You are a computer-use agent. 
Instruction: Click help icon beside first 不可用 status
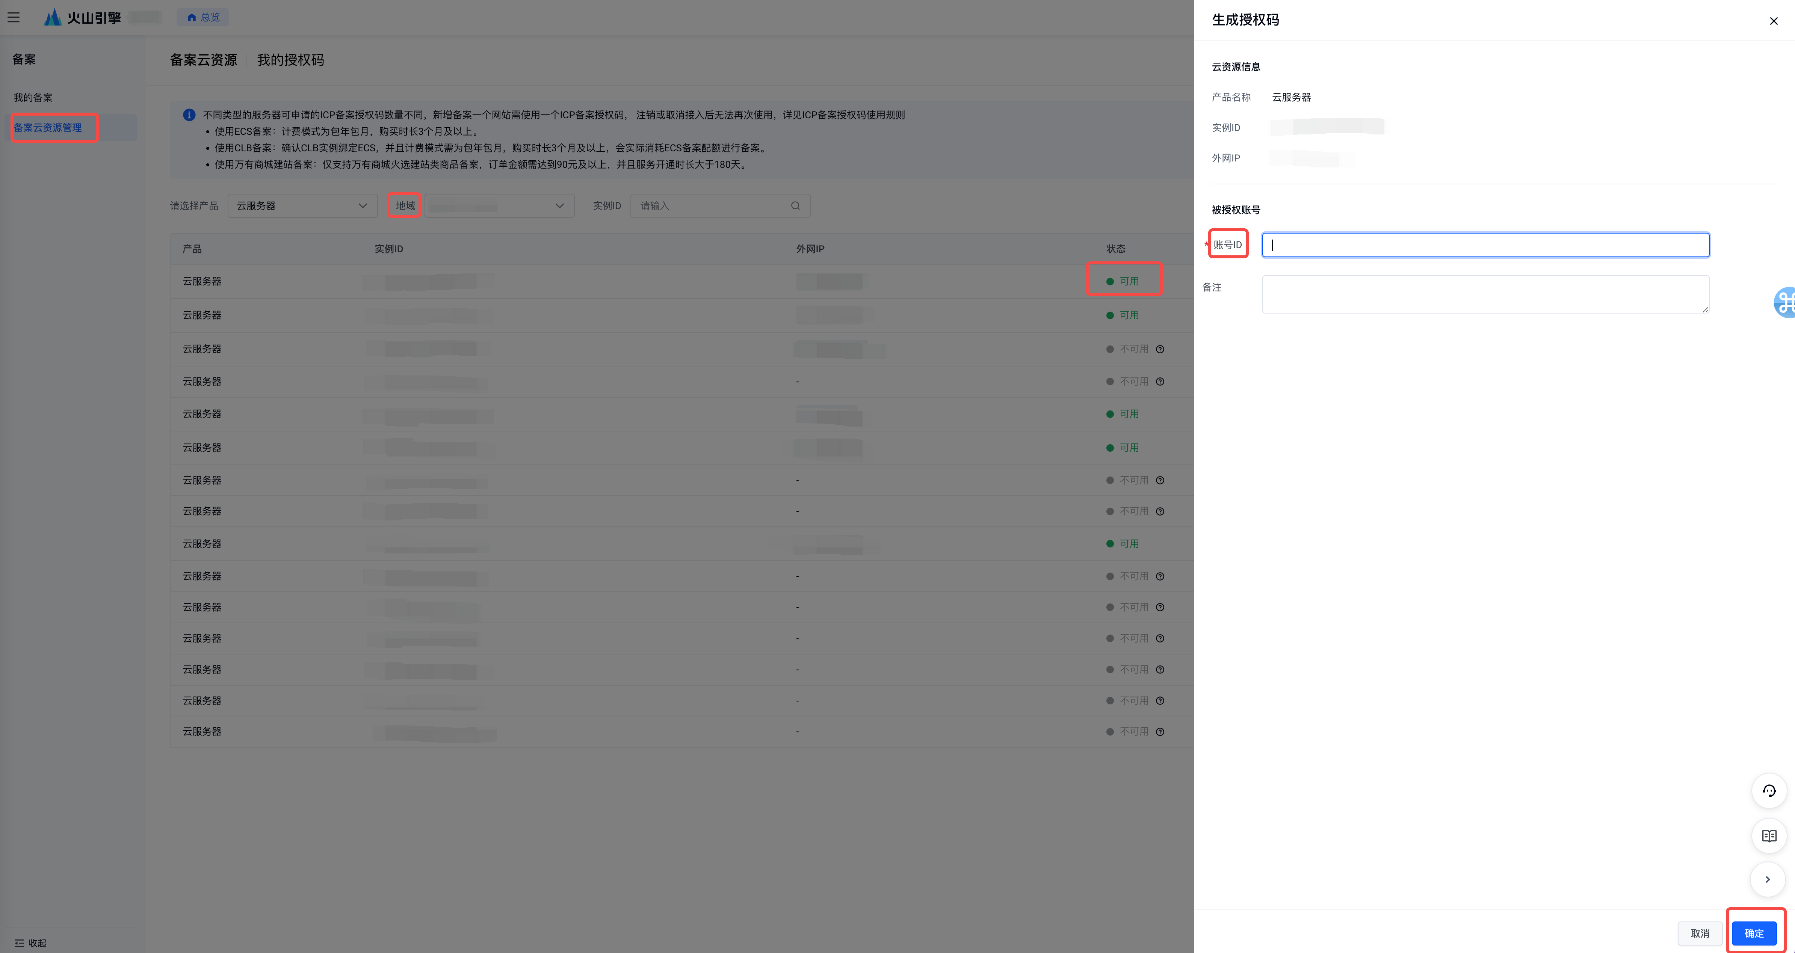(1159, 349)
